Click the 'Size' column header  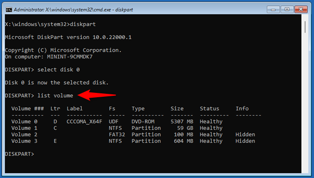(177, 108)
